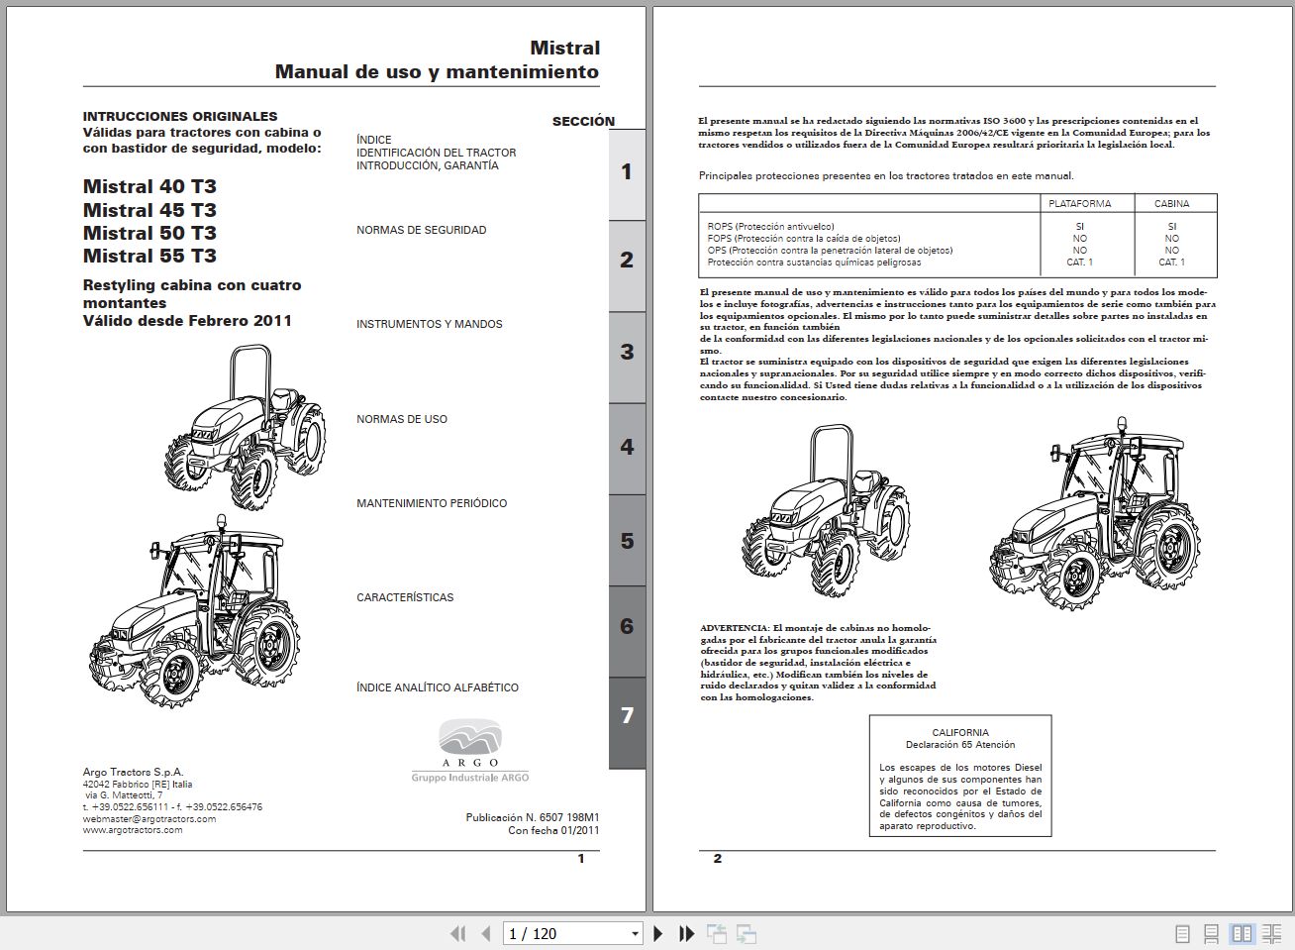Click the next view icon

747,933
